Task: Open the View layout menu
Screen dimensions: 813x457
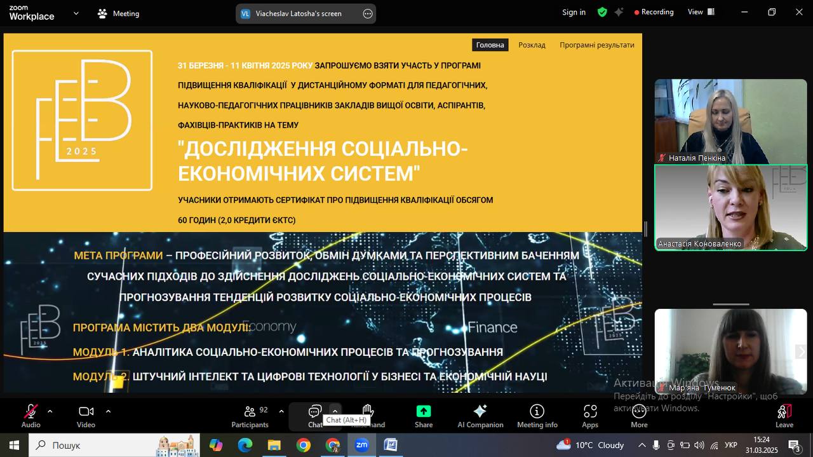Action: (701, 12)
